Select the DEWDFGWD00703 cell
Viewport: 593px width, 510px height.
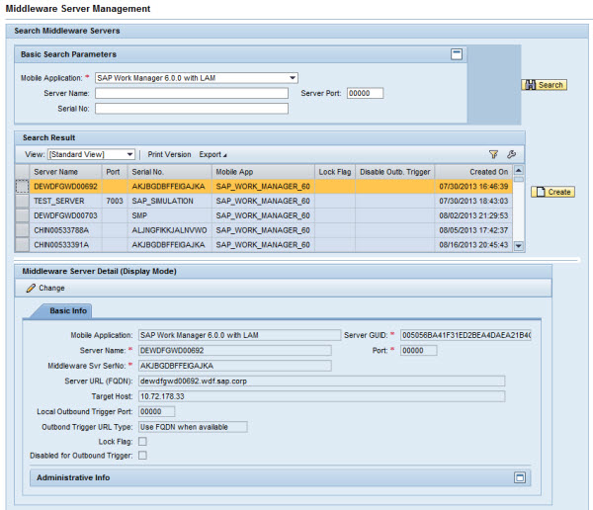pyautogui.click(x=65, y=215)
